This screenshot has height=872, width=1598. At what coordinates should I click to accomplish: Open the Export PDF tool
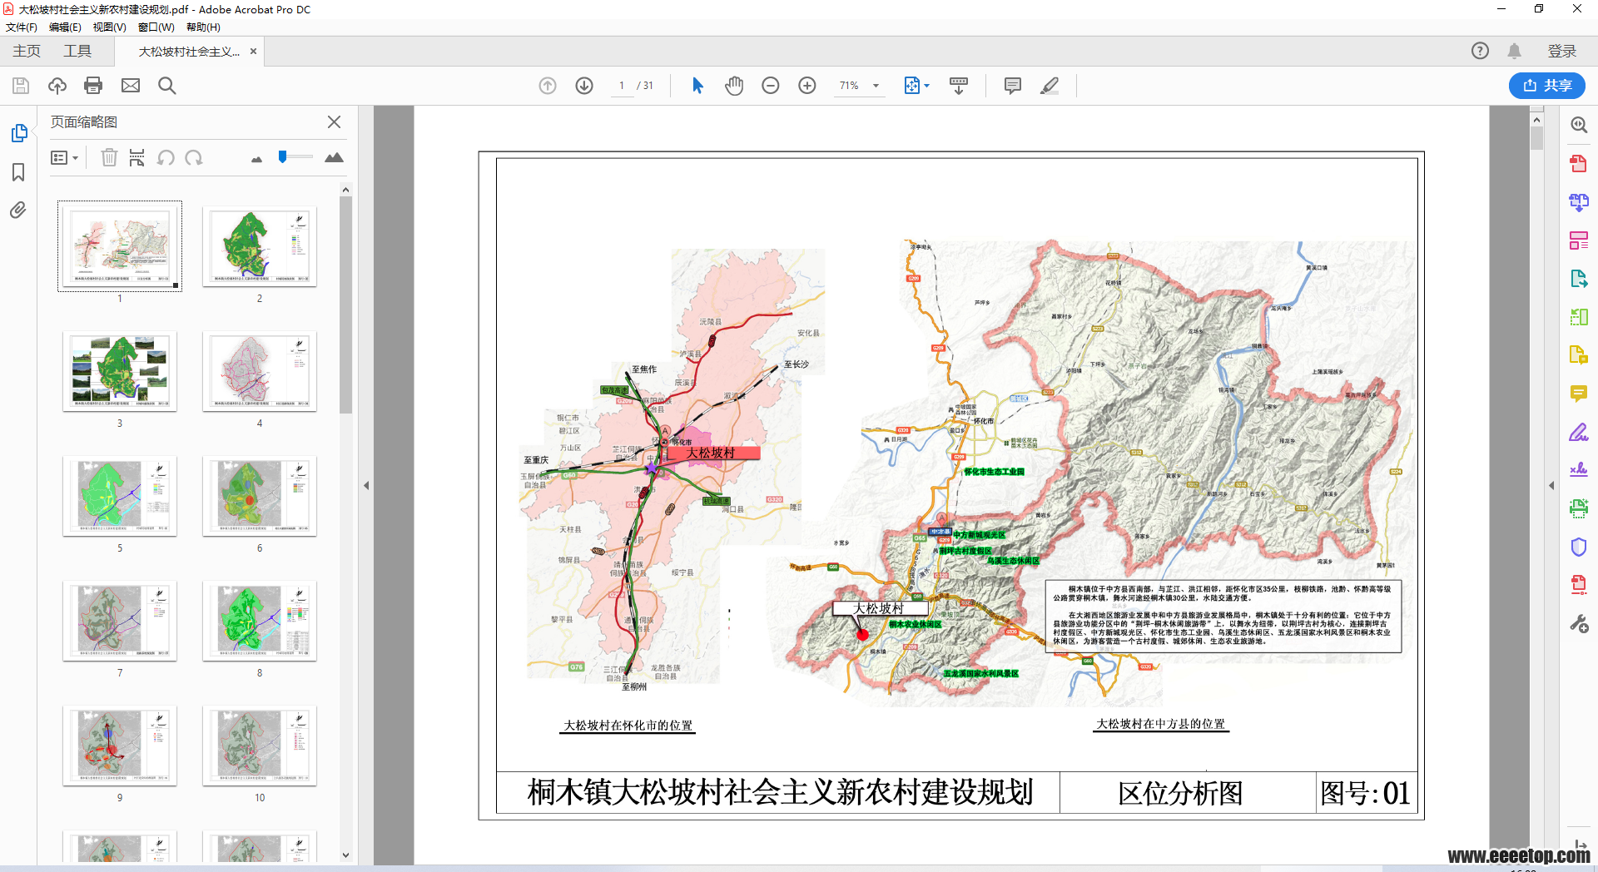click(1579, 279)
